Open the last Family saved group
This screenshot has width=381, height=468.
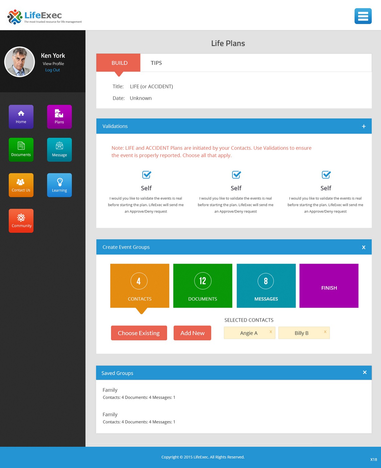[x=139, y=418]
